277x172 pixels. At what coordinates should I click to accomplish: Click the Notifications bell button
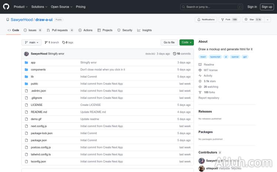coord(205,19)
